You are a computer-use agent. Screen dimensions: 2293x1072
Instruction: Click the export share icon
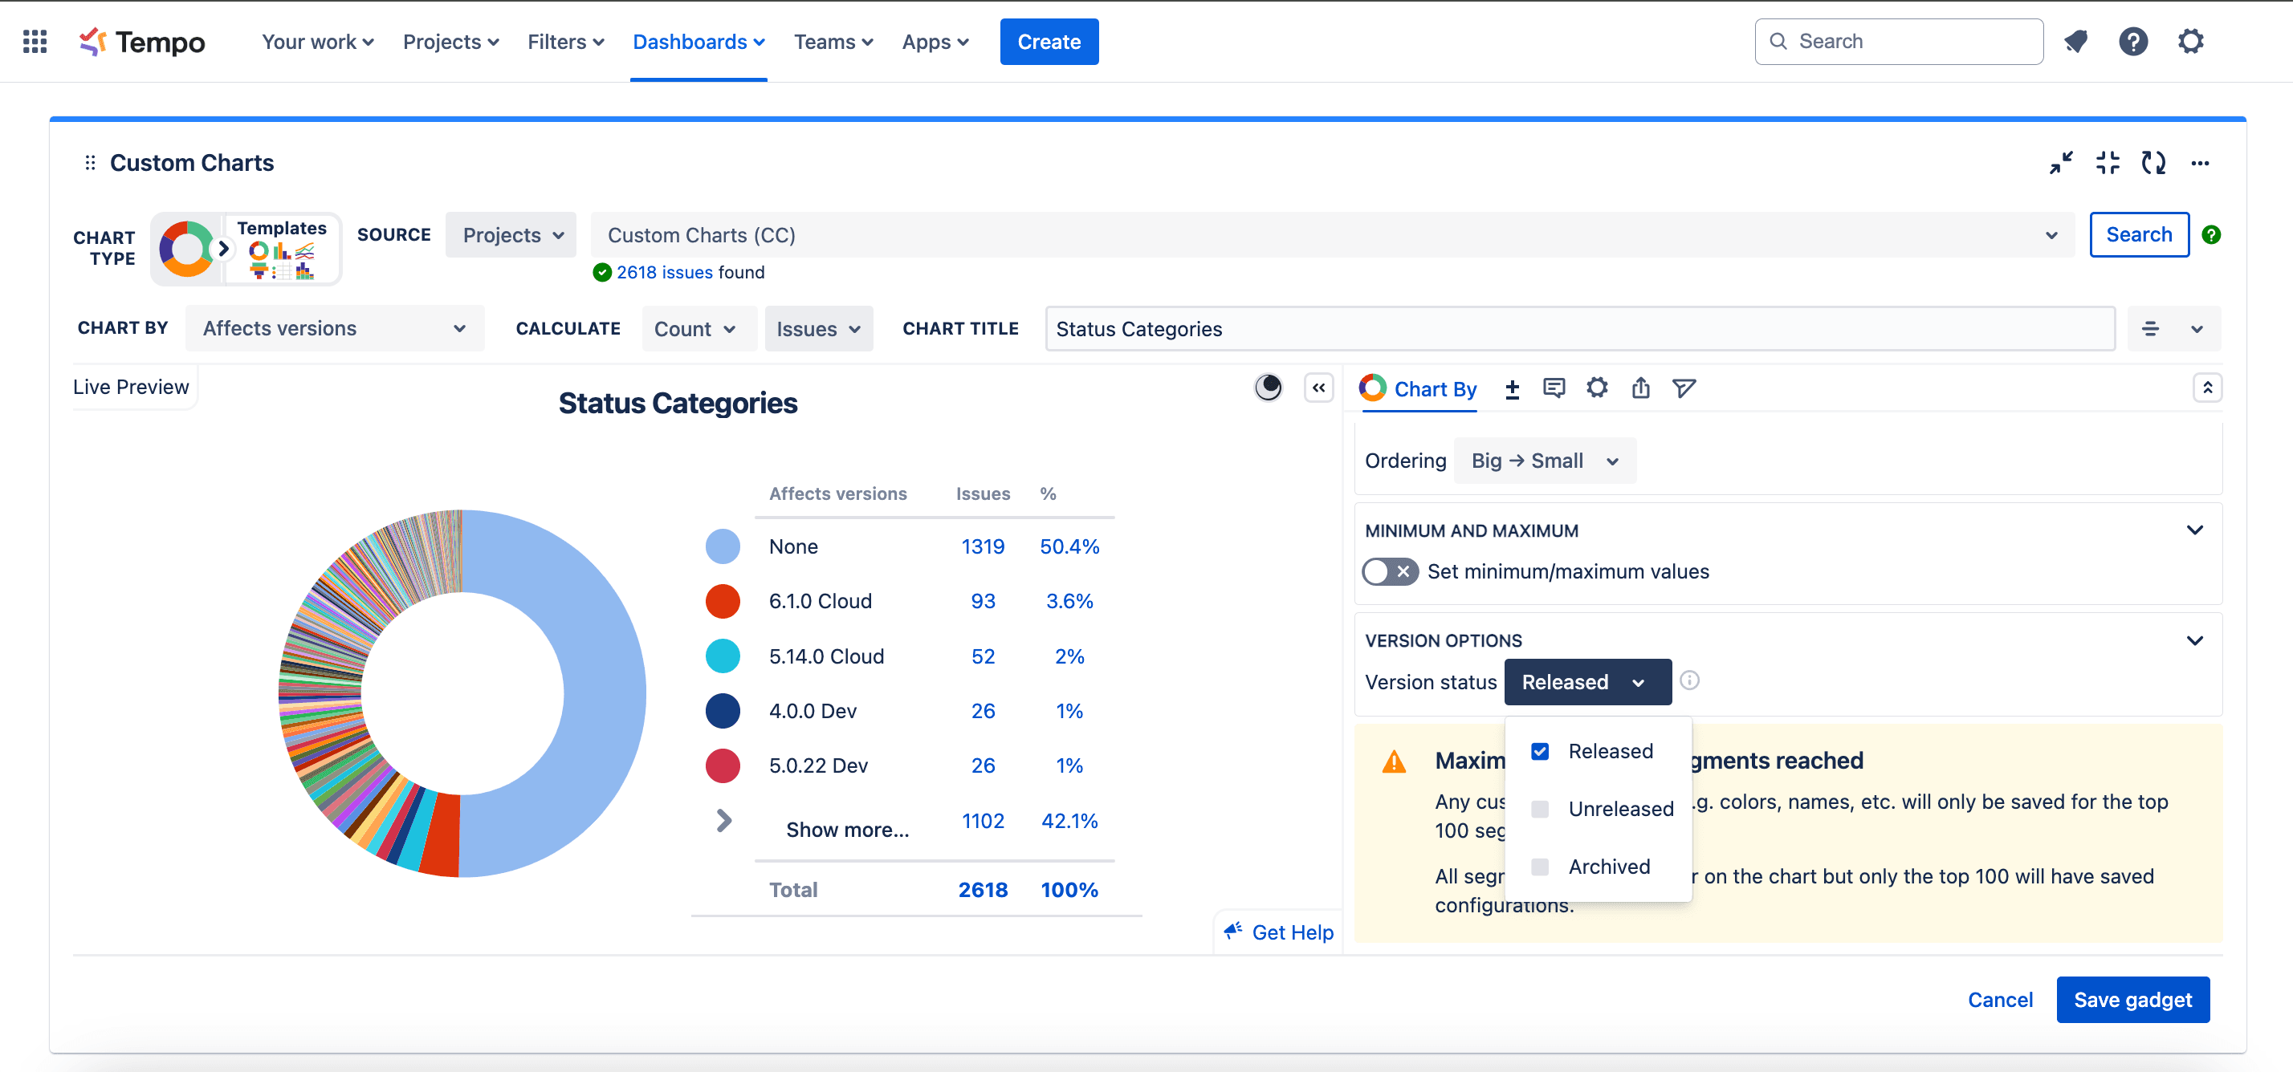(1640, 388)
